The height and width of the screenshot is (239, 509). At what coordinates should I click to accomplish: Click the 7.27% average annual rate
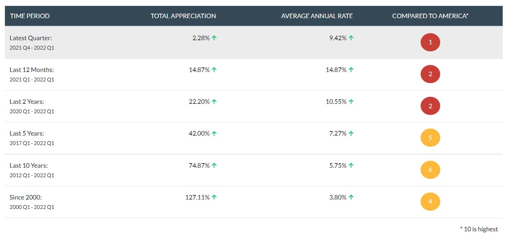[x=338, y=133]
